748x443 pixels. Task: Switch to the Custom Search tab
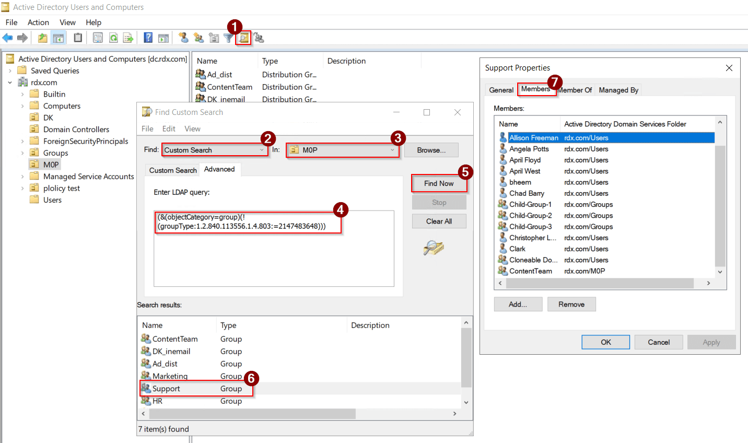pos(172,170)
